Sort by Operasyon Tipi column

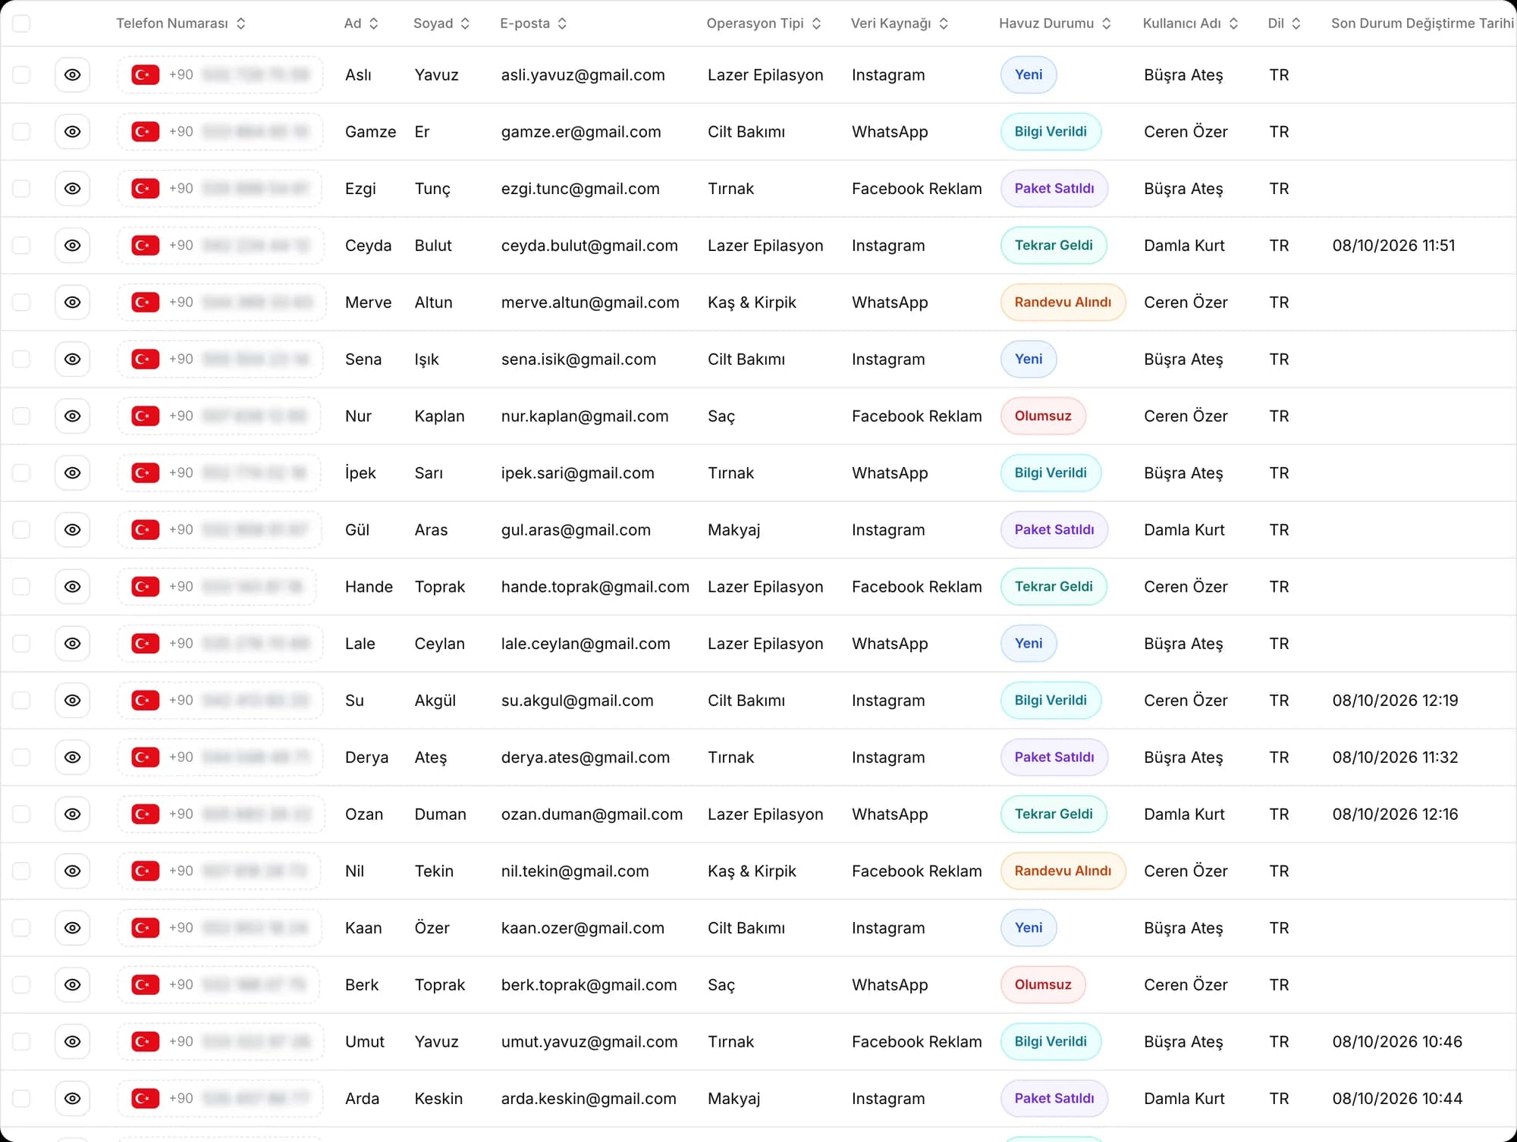[x=764, y=24]
